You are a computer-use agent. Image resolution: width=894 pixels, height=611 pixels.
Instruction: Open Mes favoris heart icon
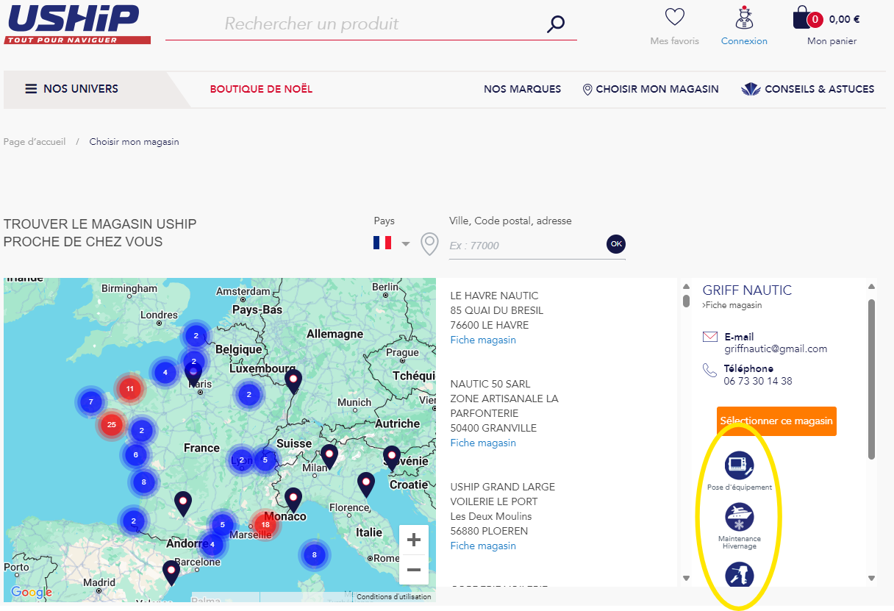[674, 17]
